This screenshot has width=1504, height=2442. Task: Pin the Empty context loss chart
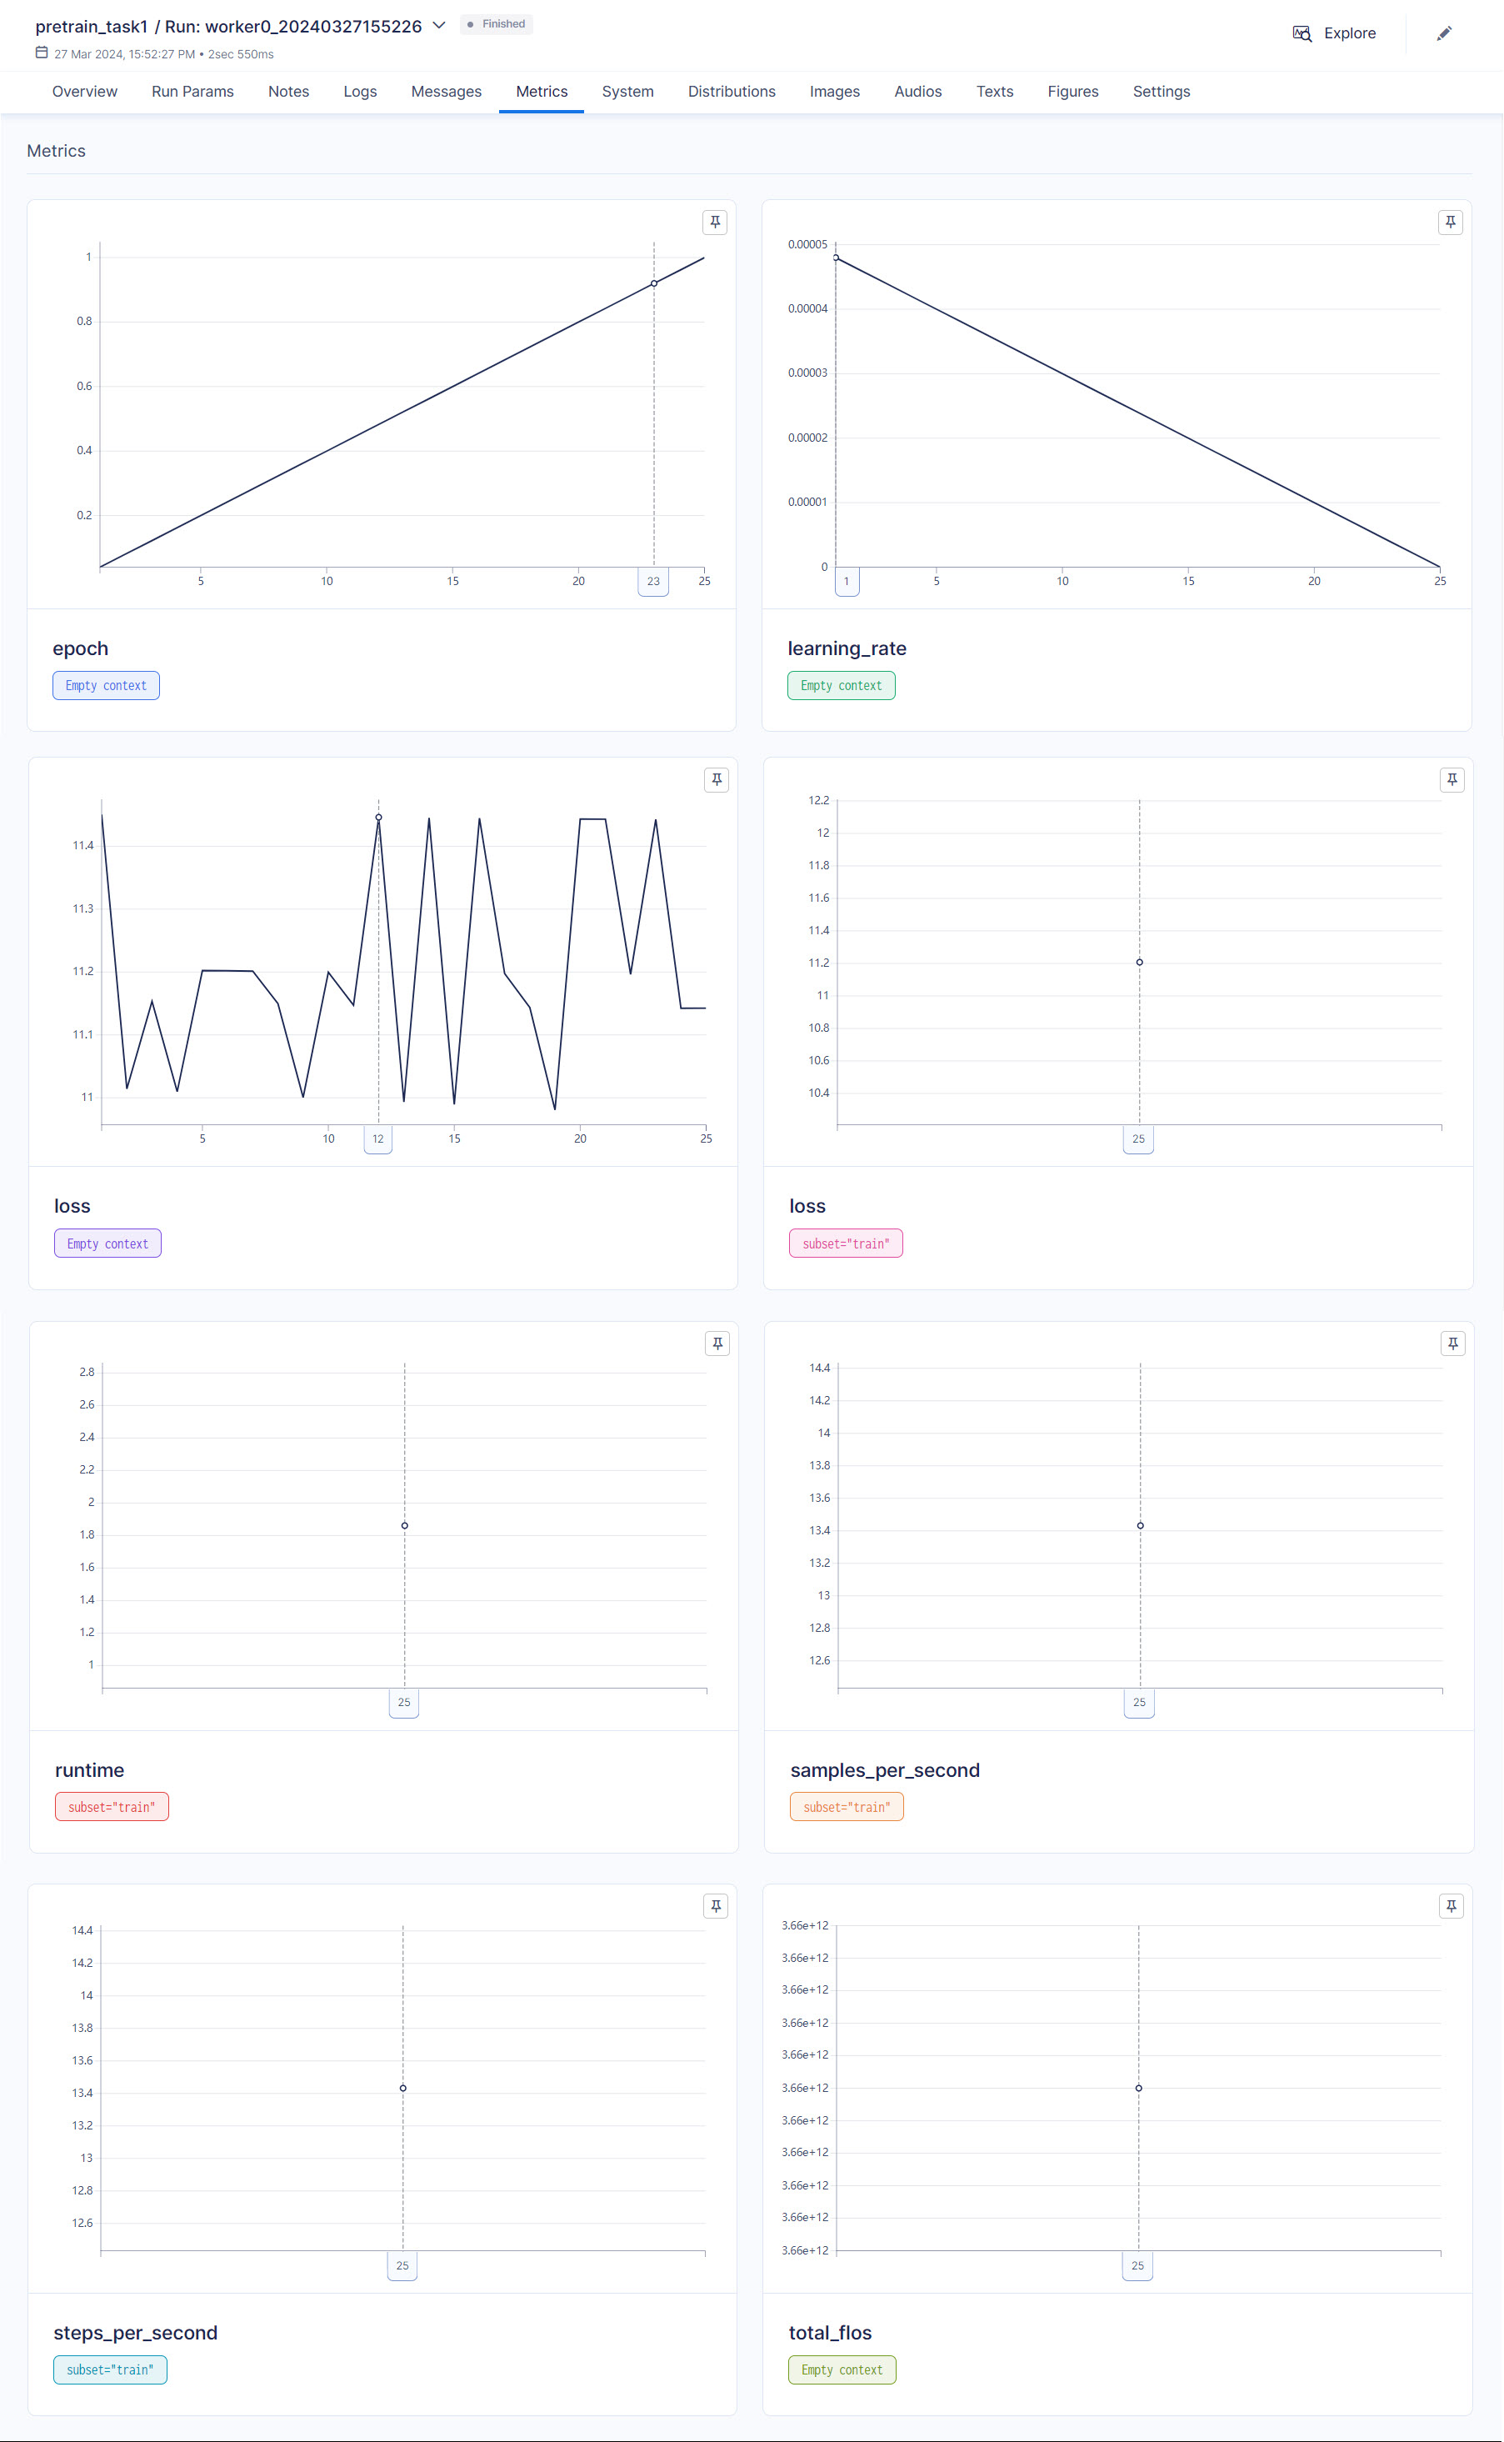tap(717, 780)
